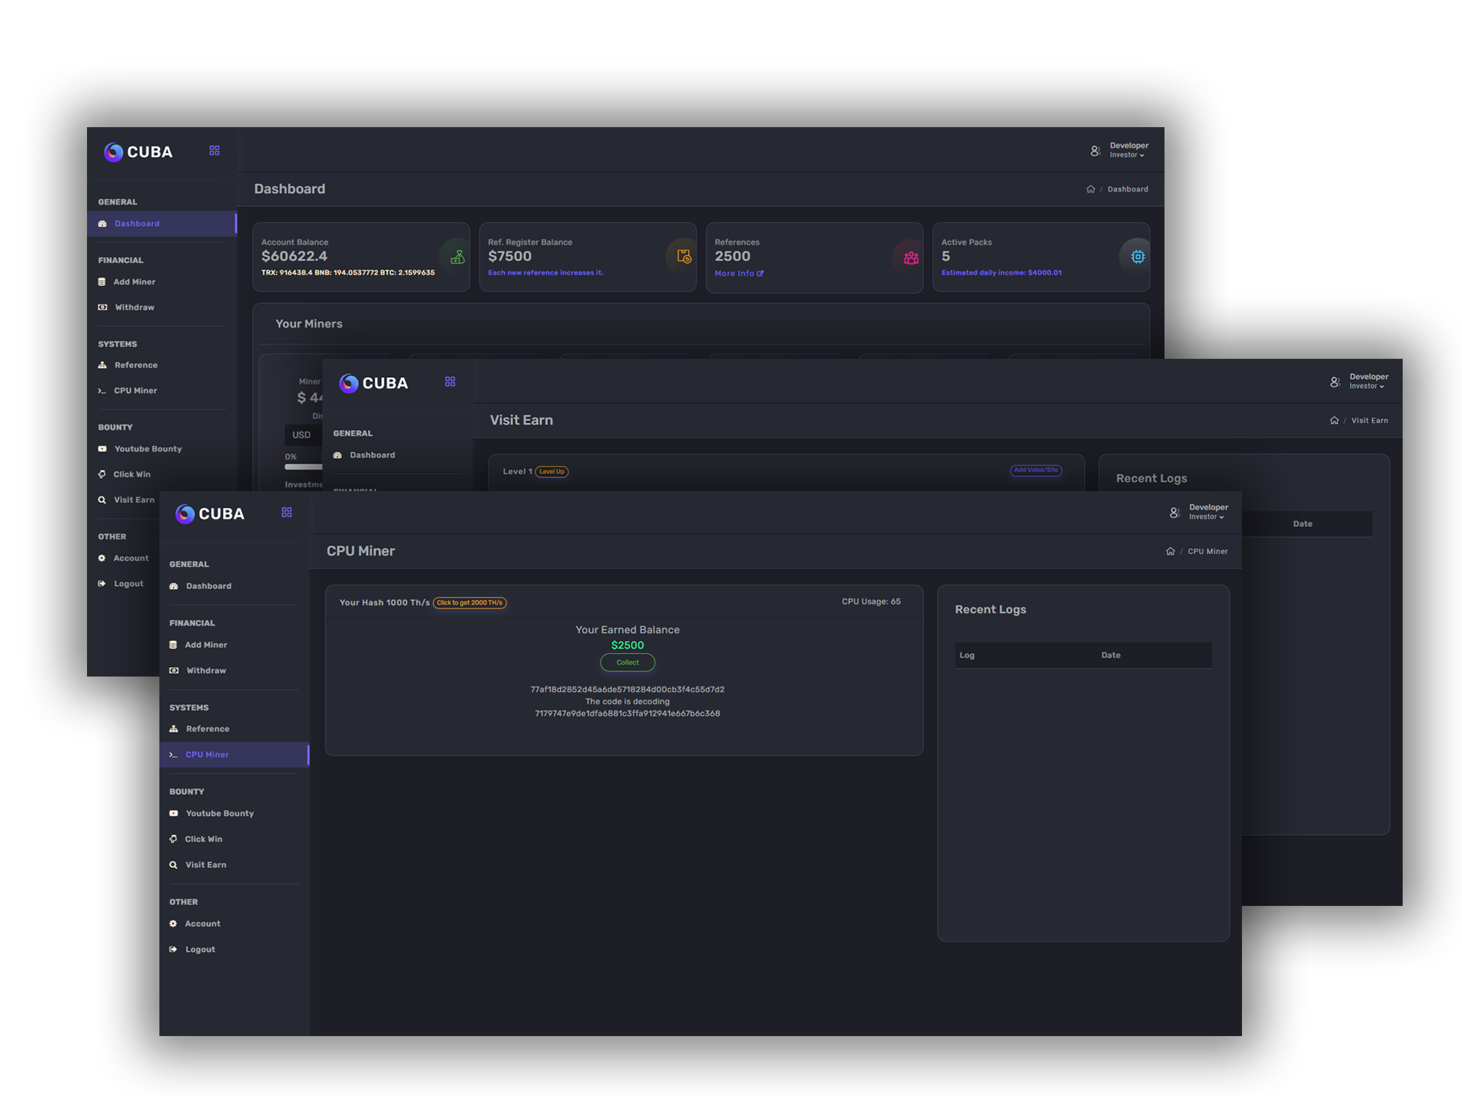Click the Level Up badge next to Level 1
The height and width of the screenshot is (1096, 1462).
coord(552,472)
